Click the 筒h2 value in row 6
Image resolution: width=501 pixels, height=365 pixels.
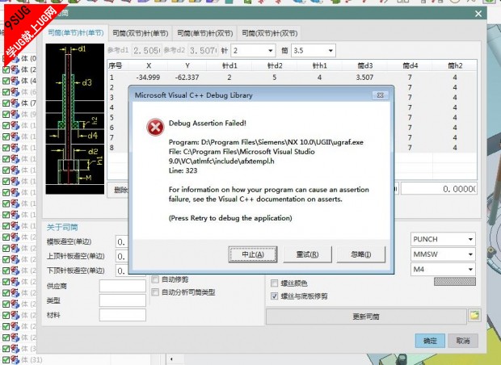455,128
